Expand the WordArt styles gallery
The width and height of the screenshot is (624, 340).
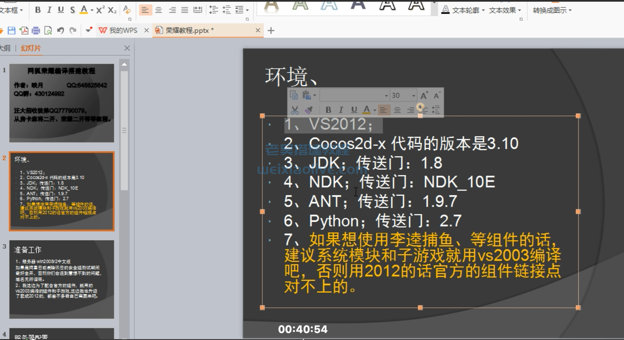coord(434,3)
